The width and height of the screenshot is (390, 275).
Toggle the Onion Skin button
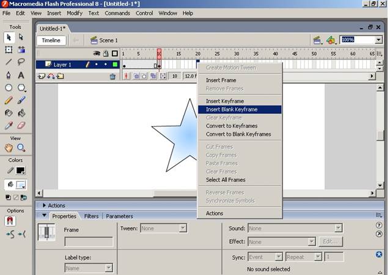click(x=136, y=76)
